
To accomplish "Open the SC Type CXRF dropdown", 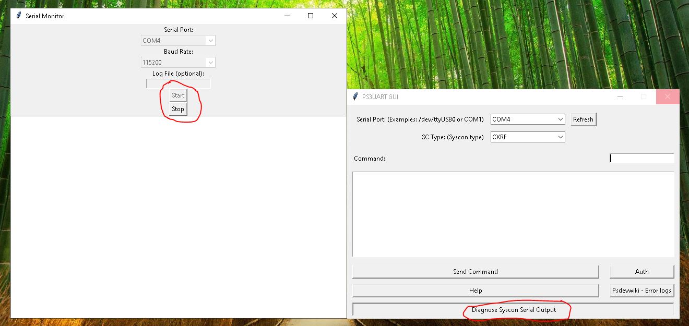I will [x=528, y=137].
